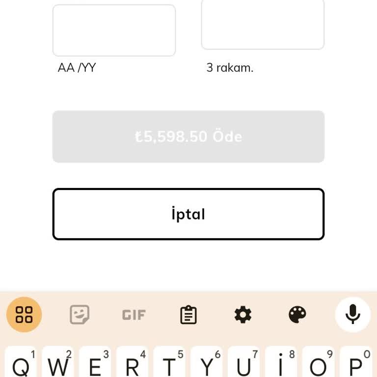Start voice input with microphone
Screen dimensions: 377x377
pos(352,315)
